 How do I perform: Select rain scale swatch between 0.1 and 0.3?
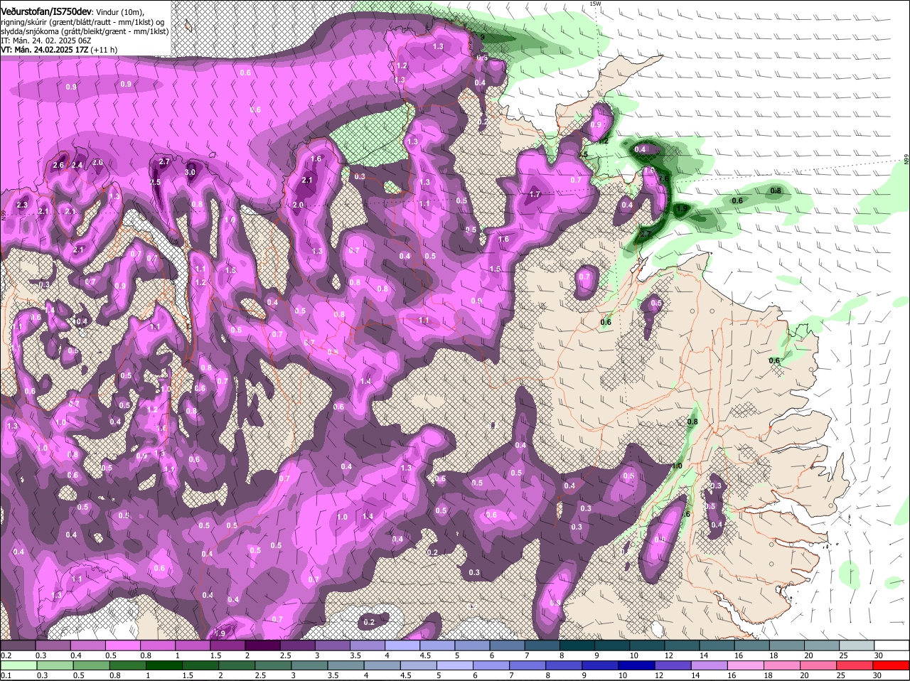click(x=17, y=665)
